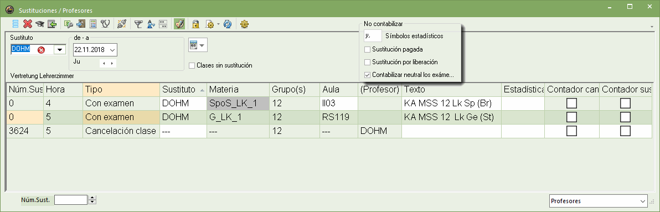The height and width of the screenshot is (212, 660).
Task: Check the Sustitución pagada checkbox
Action: click(368, 49)
